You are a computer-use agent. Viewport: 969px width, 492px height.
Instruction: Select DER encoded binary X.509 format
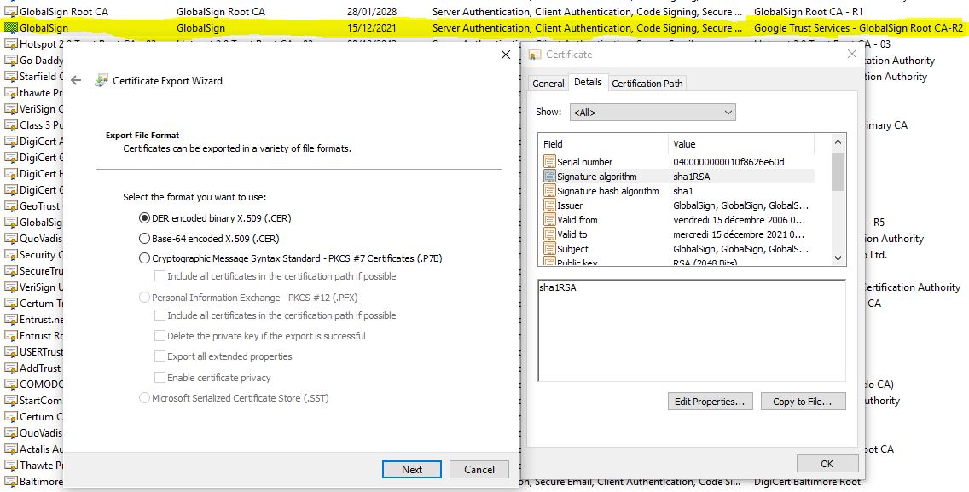[145, 218]
